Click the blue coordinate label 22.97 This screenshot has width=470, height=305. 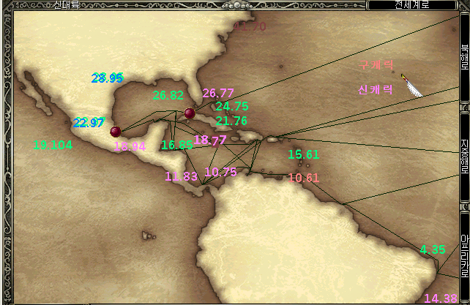(x=89, y=123)
